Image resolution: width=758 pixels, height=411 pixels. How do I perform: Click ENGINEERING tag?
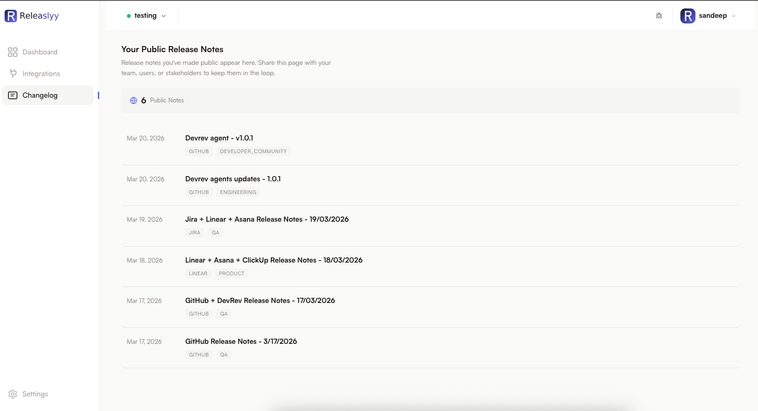click(238, 192)
